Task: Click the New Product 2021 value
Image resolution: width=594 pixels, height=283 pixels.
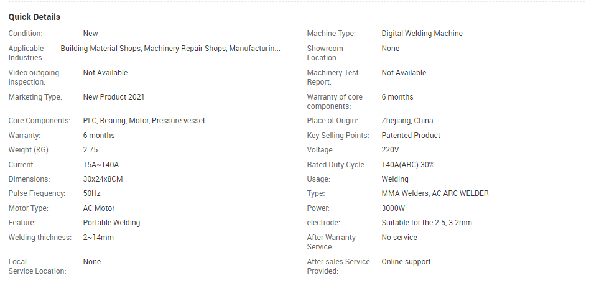Action: (114, 96)
